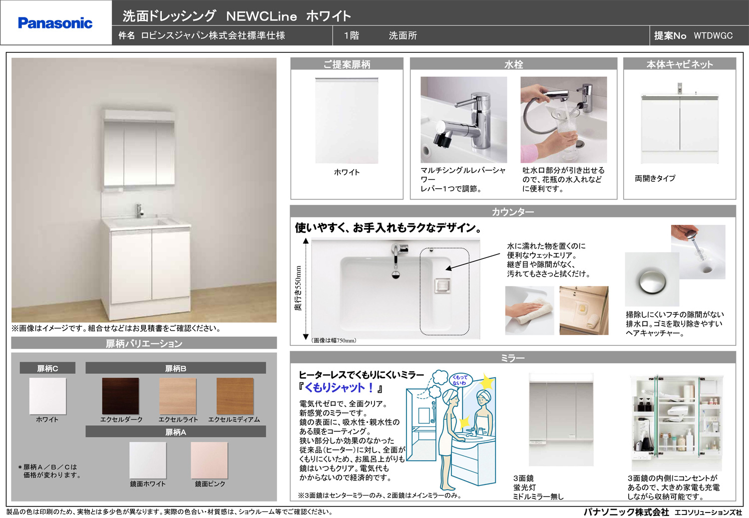
Task: Open the pull-out spout vase filling photo
Action: click(x=564, y=120)
